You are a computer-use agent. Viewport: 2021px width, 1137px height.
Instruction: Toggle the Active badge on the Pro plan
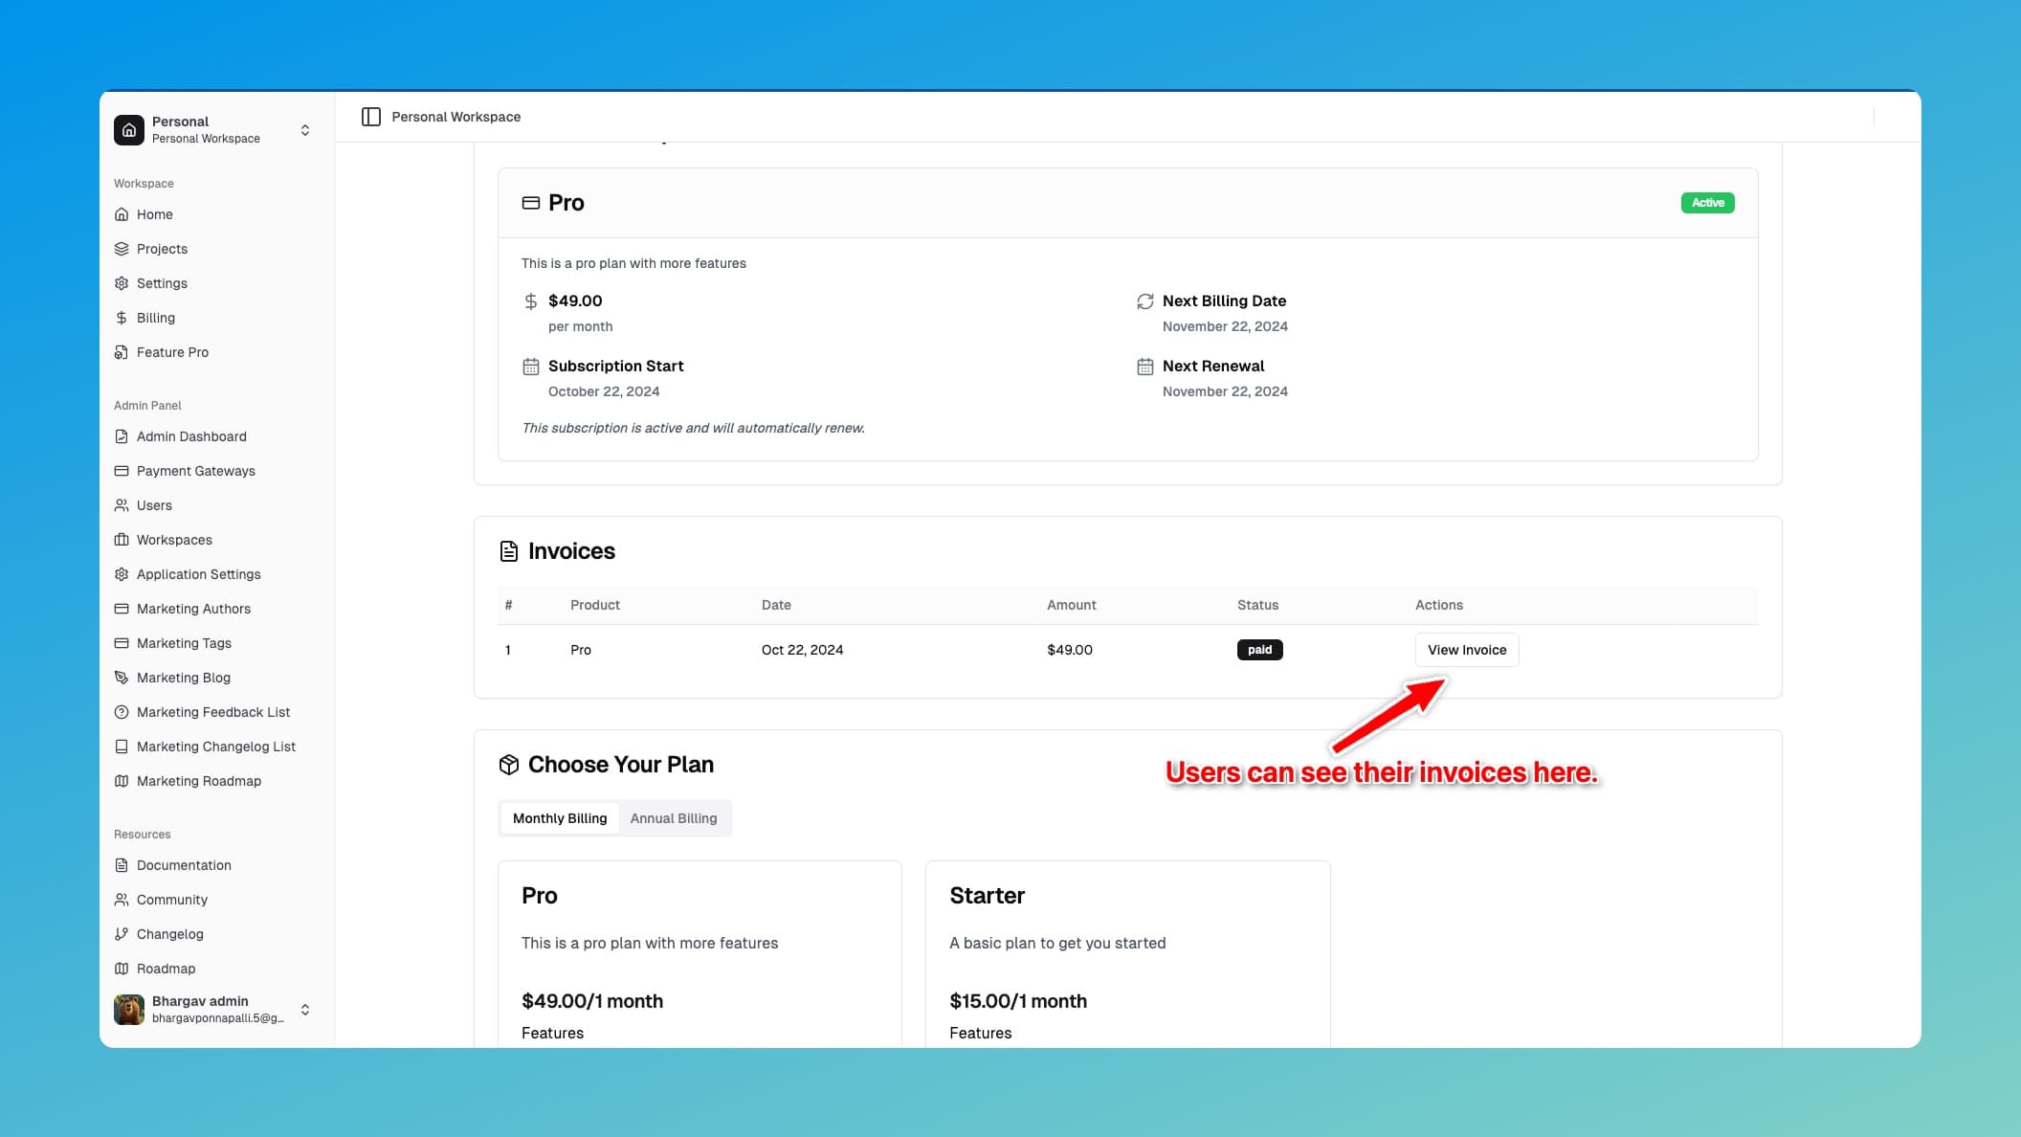1707,202
